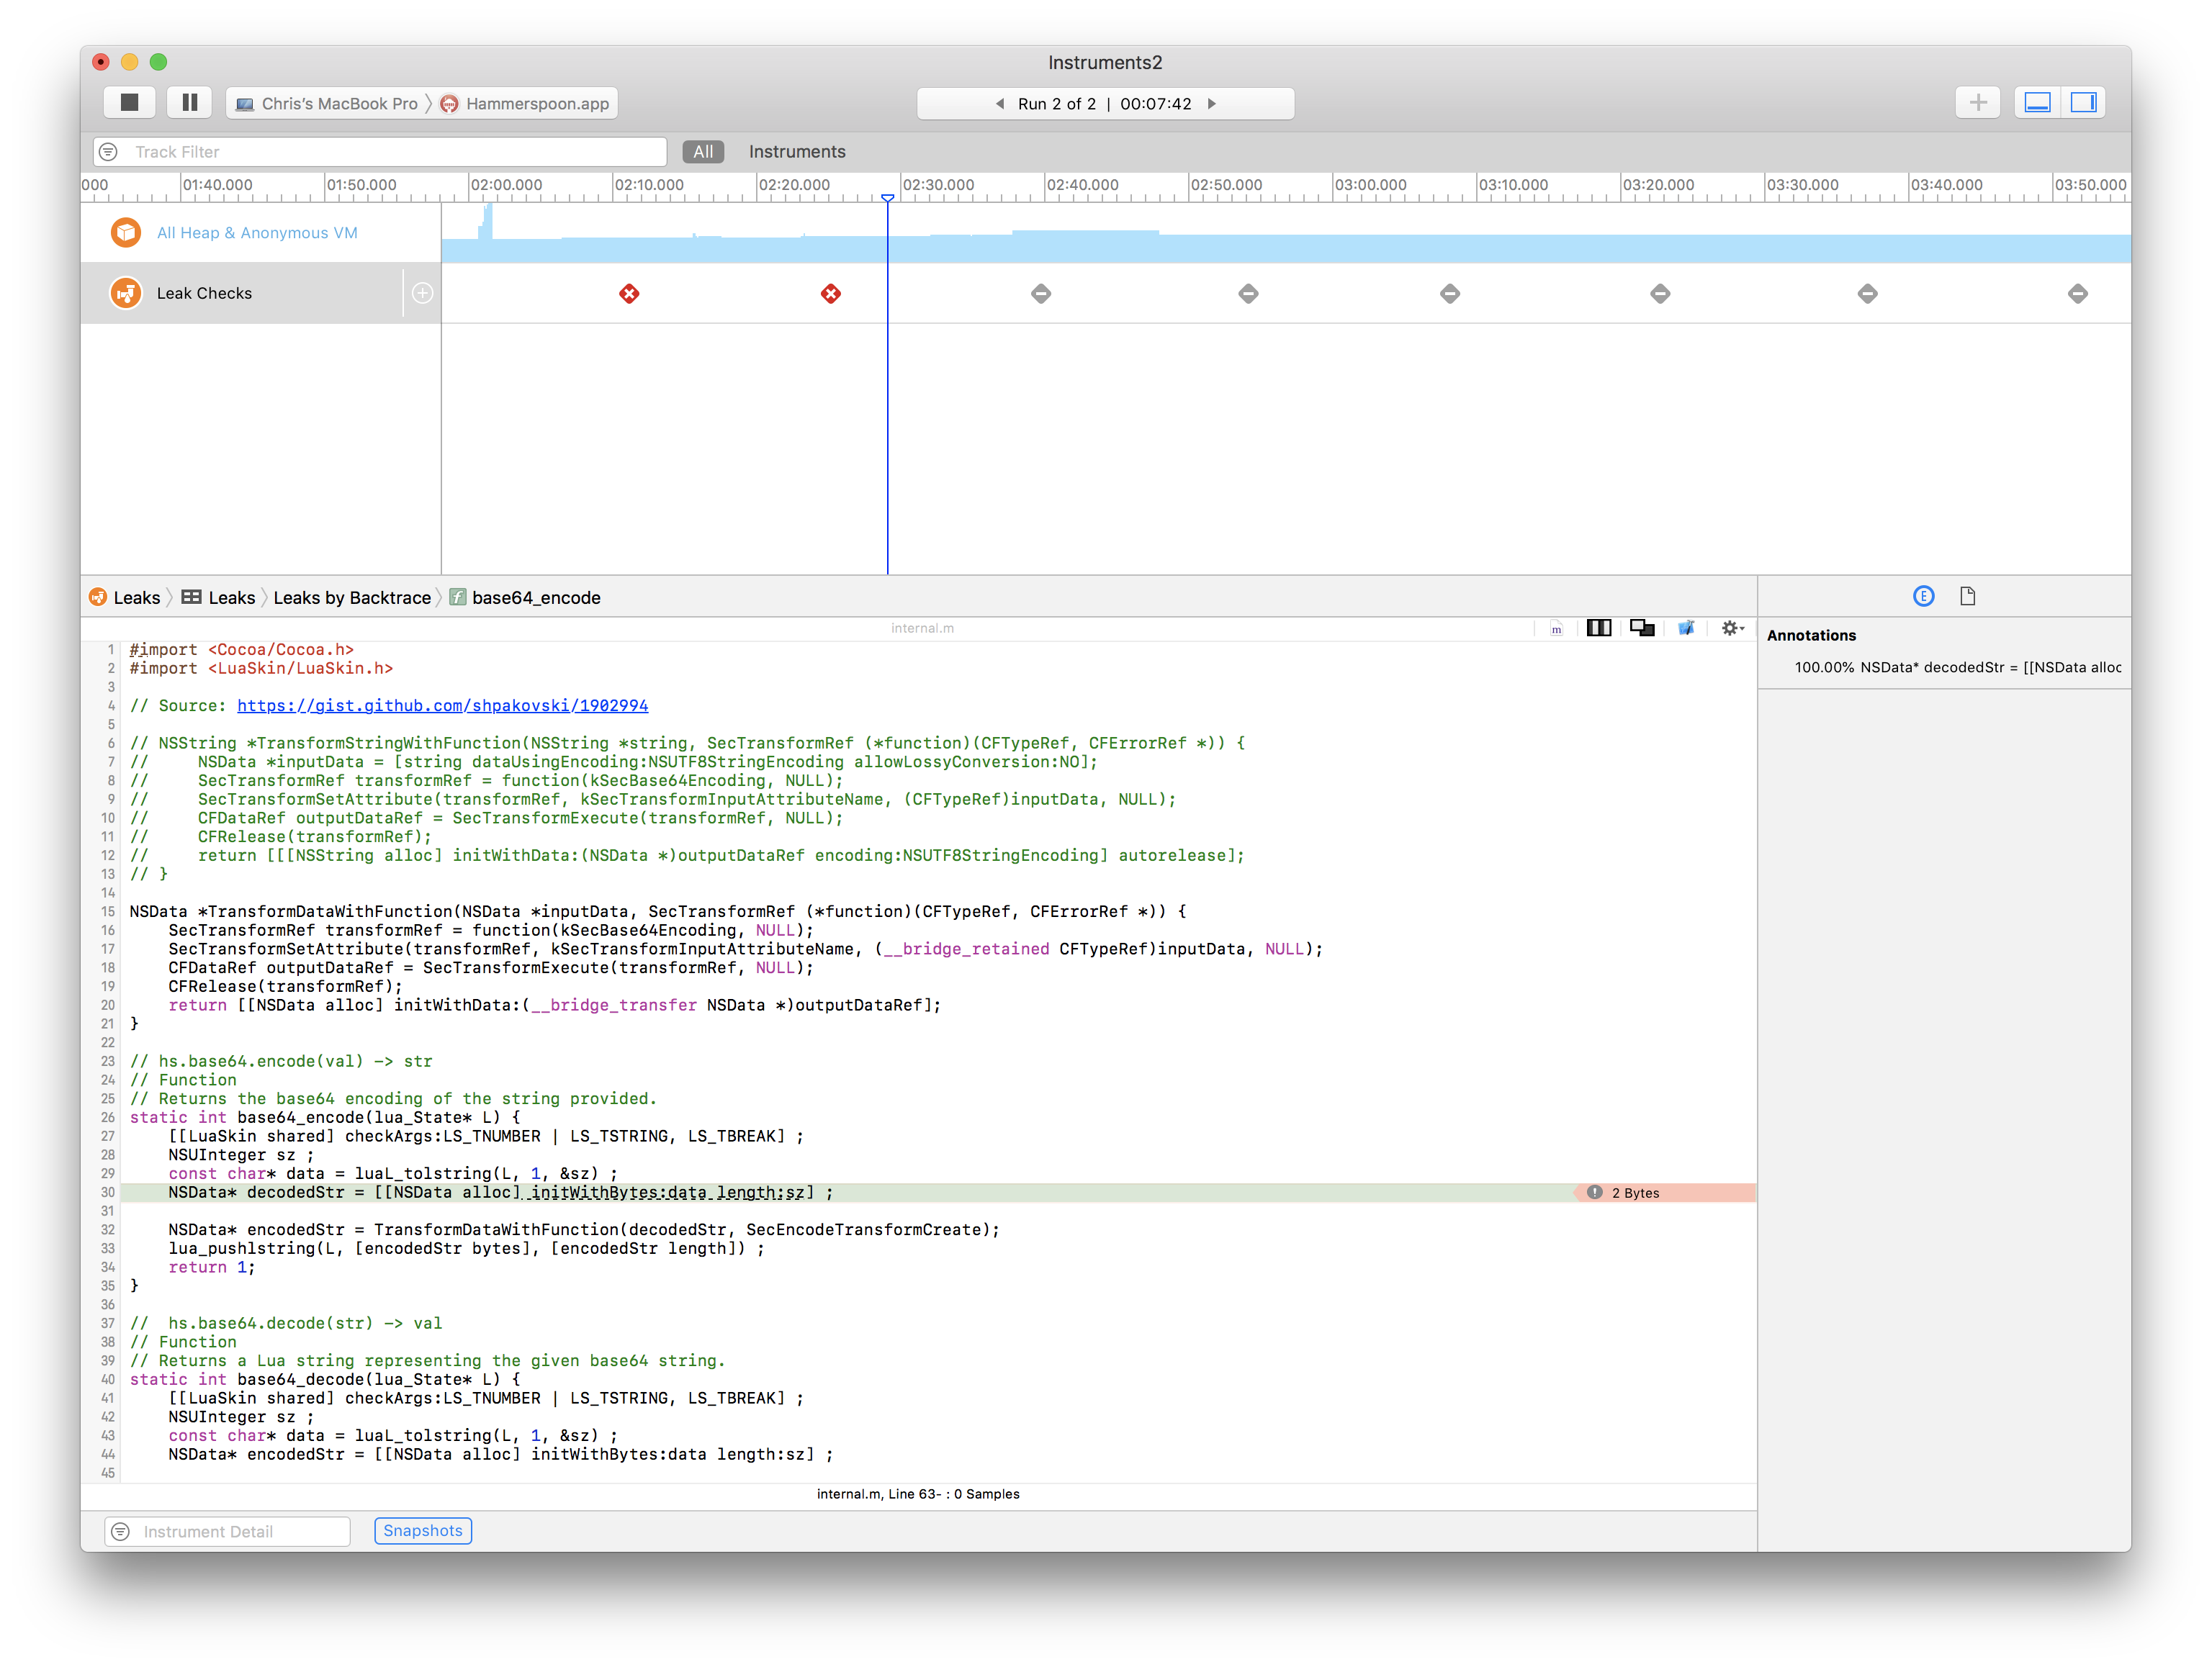The height and width of the screenshot is (1667, 2212).
Task: Select the first red leak marker
Action: coord(629,294)
